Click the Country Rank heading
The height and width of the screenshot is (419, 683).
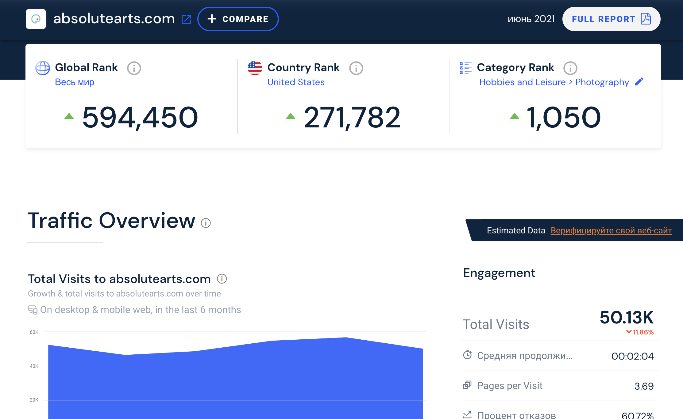303,67
